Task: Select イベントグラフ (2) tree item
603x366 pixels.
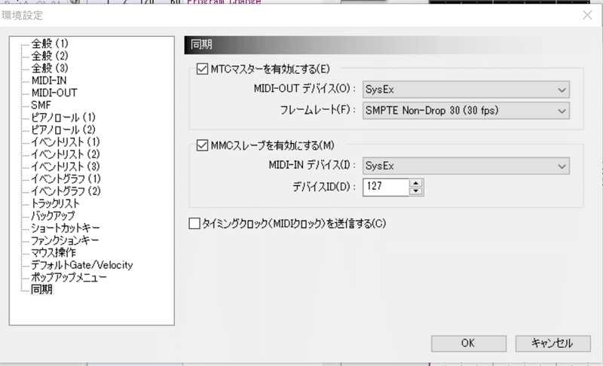Action: [x=66, y=191]
